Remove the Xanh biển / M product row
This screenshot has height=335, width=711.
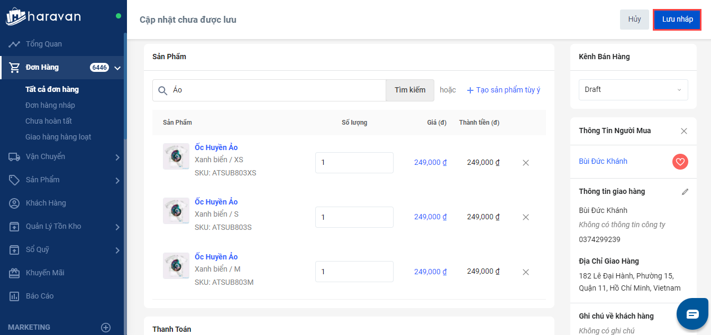click(526, 272)
